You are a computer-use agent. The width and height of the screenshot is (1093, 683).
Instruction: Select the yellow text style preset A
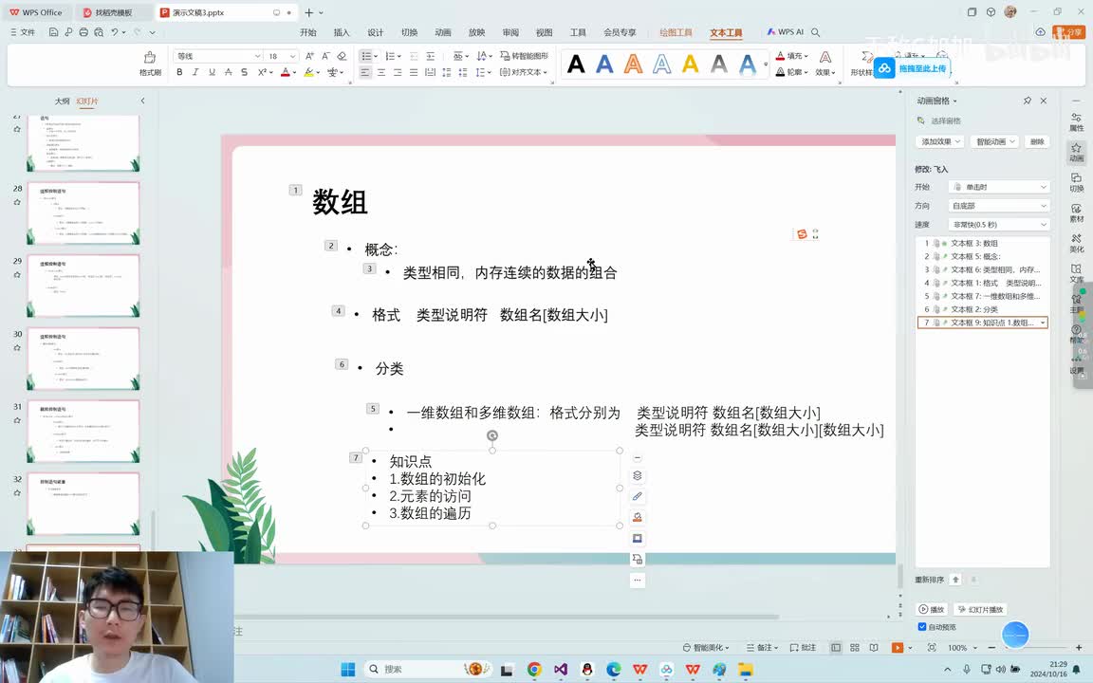click(x=690, y=65)
